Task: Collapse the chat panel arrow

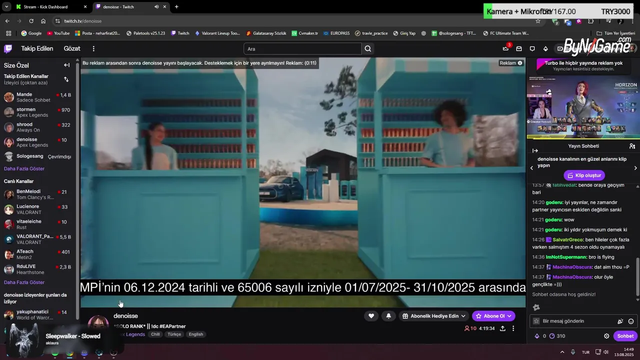Action: [535, 150]
